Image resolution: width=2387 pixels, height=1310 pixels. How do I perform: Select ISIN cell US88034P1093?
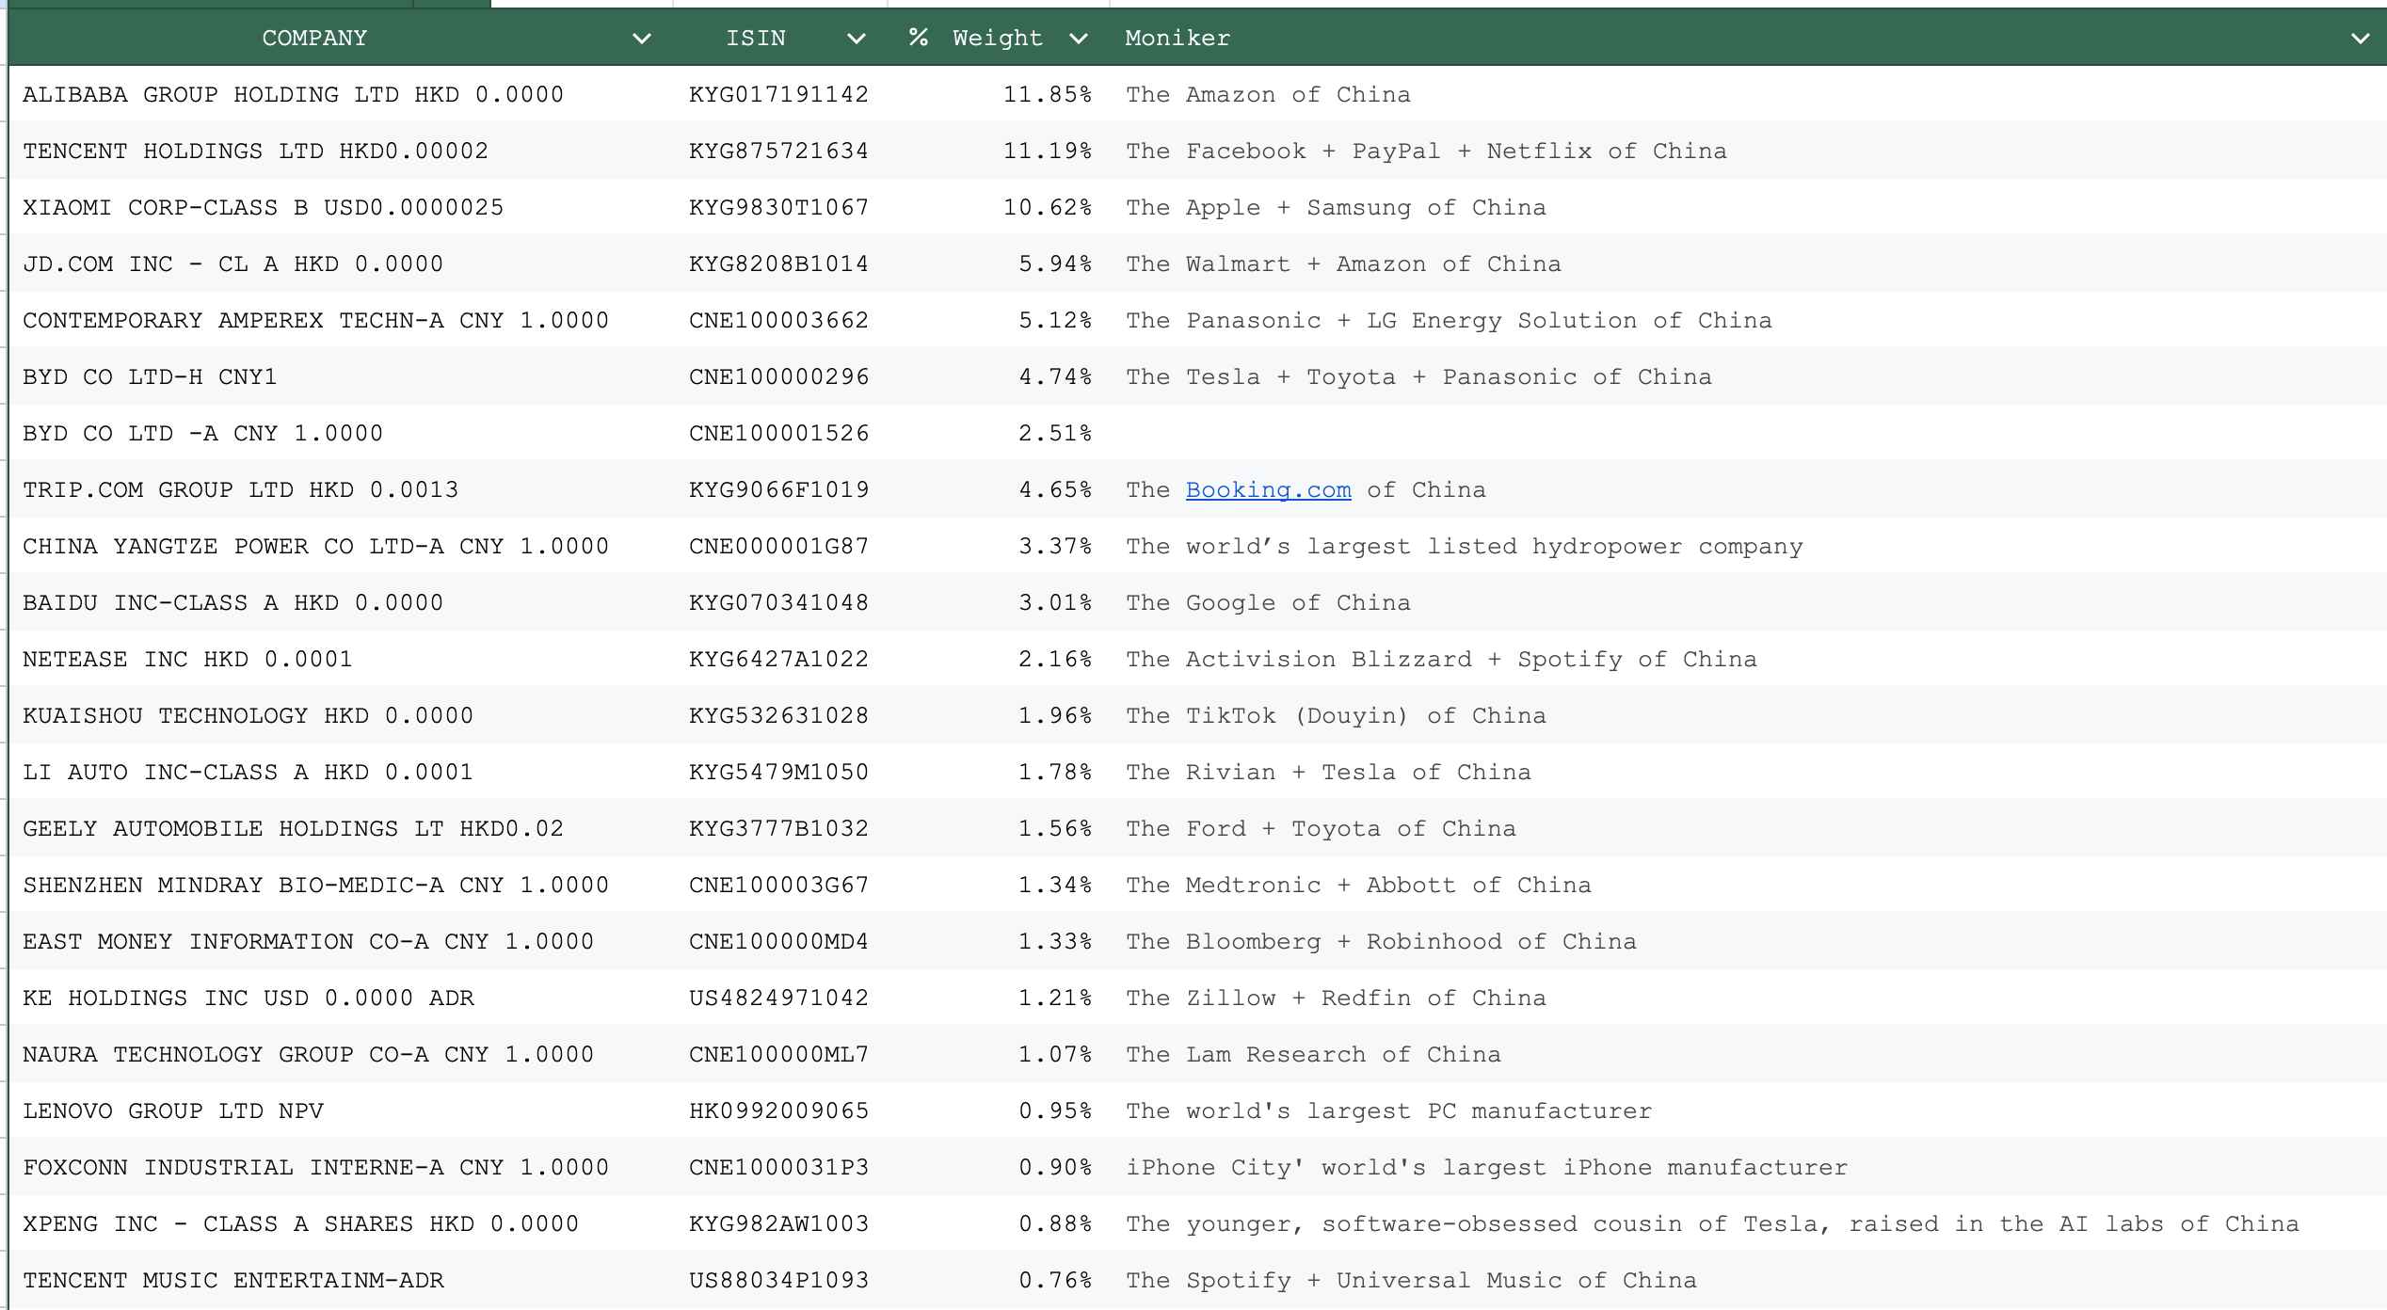778,1280
